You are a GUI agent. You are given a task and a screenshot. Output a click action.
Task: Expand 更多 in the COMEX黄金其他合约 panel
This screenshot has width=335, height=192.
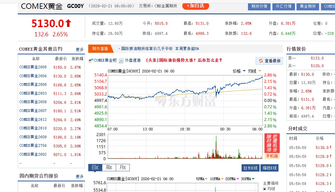(79, 49)
